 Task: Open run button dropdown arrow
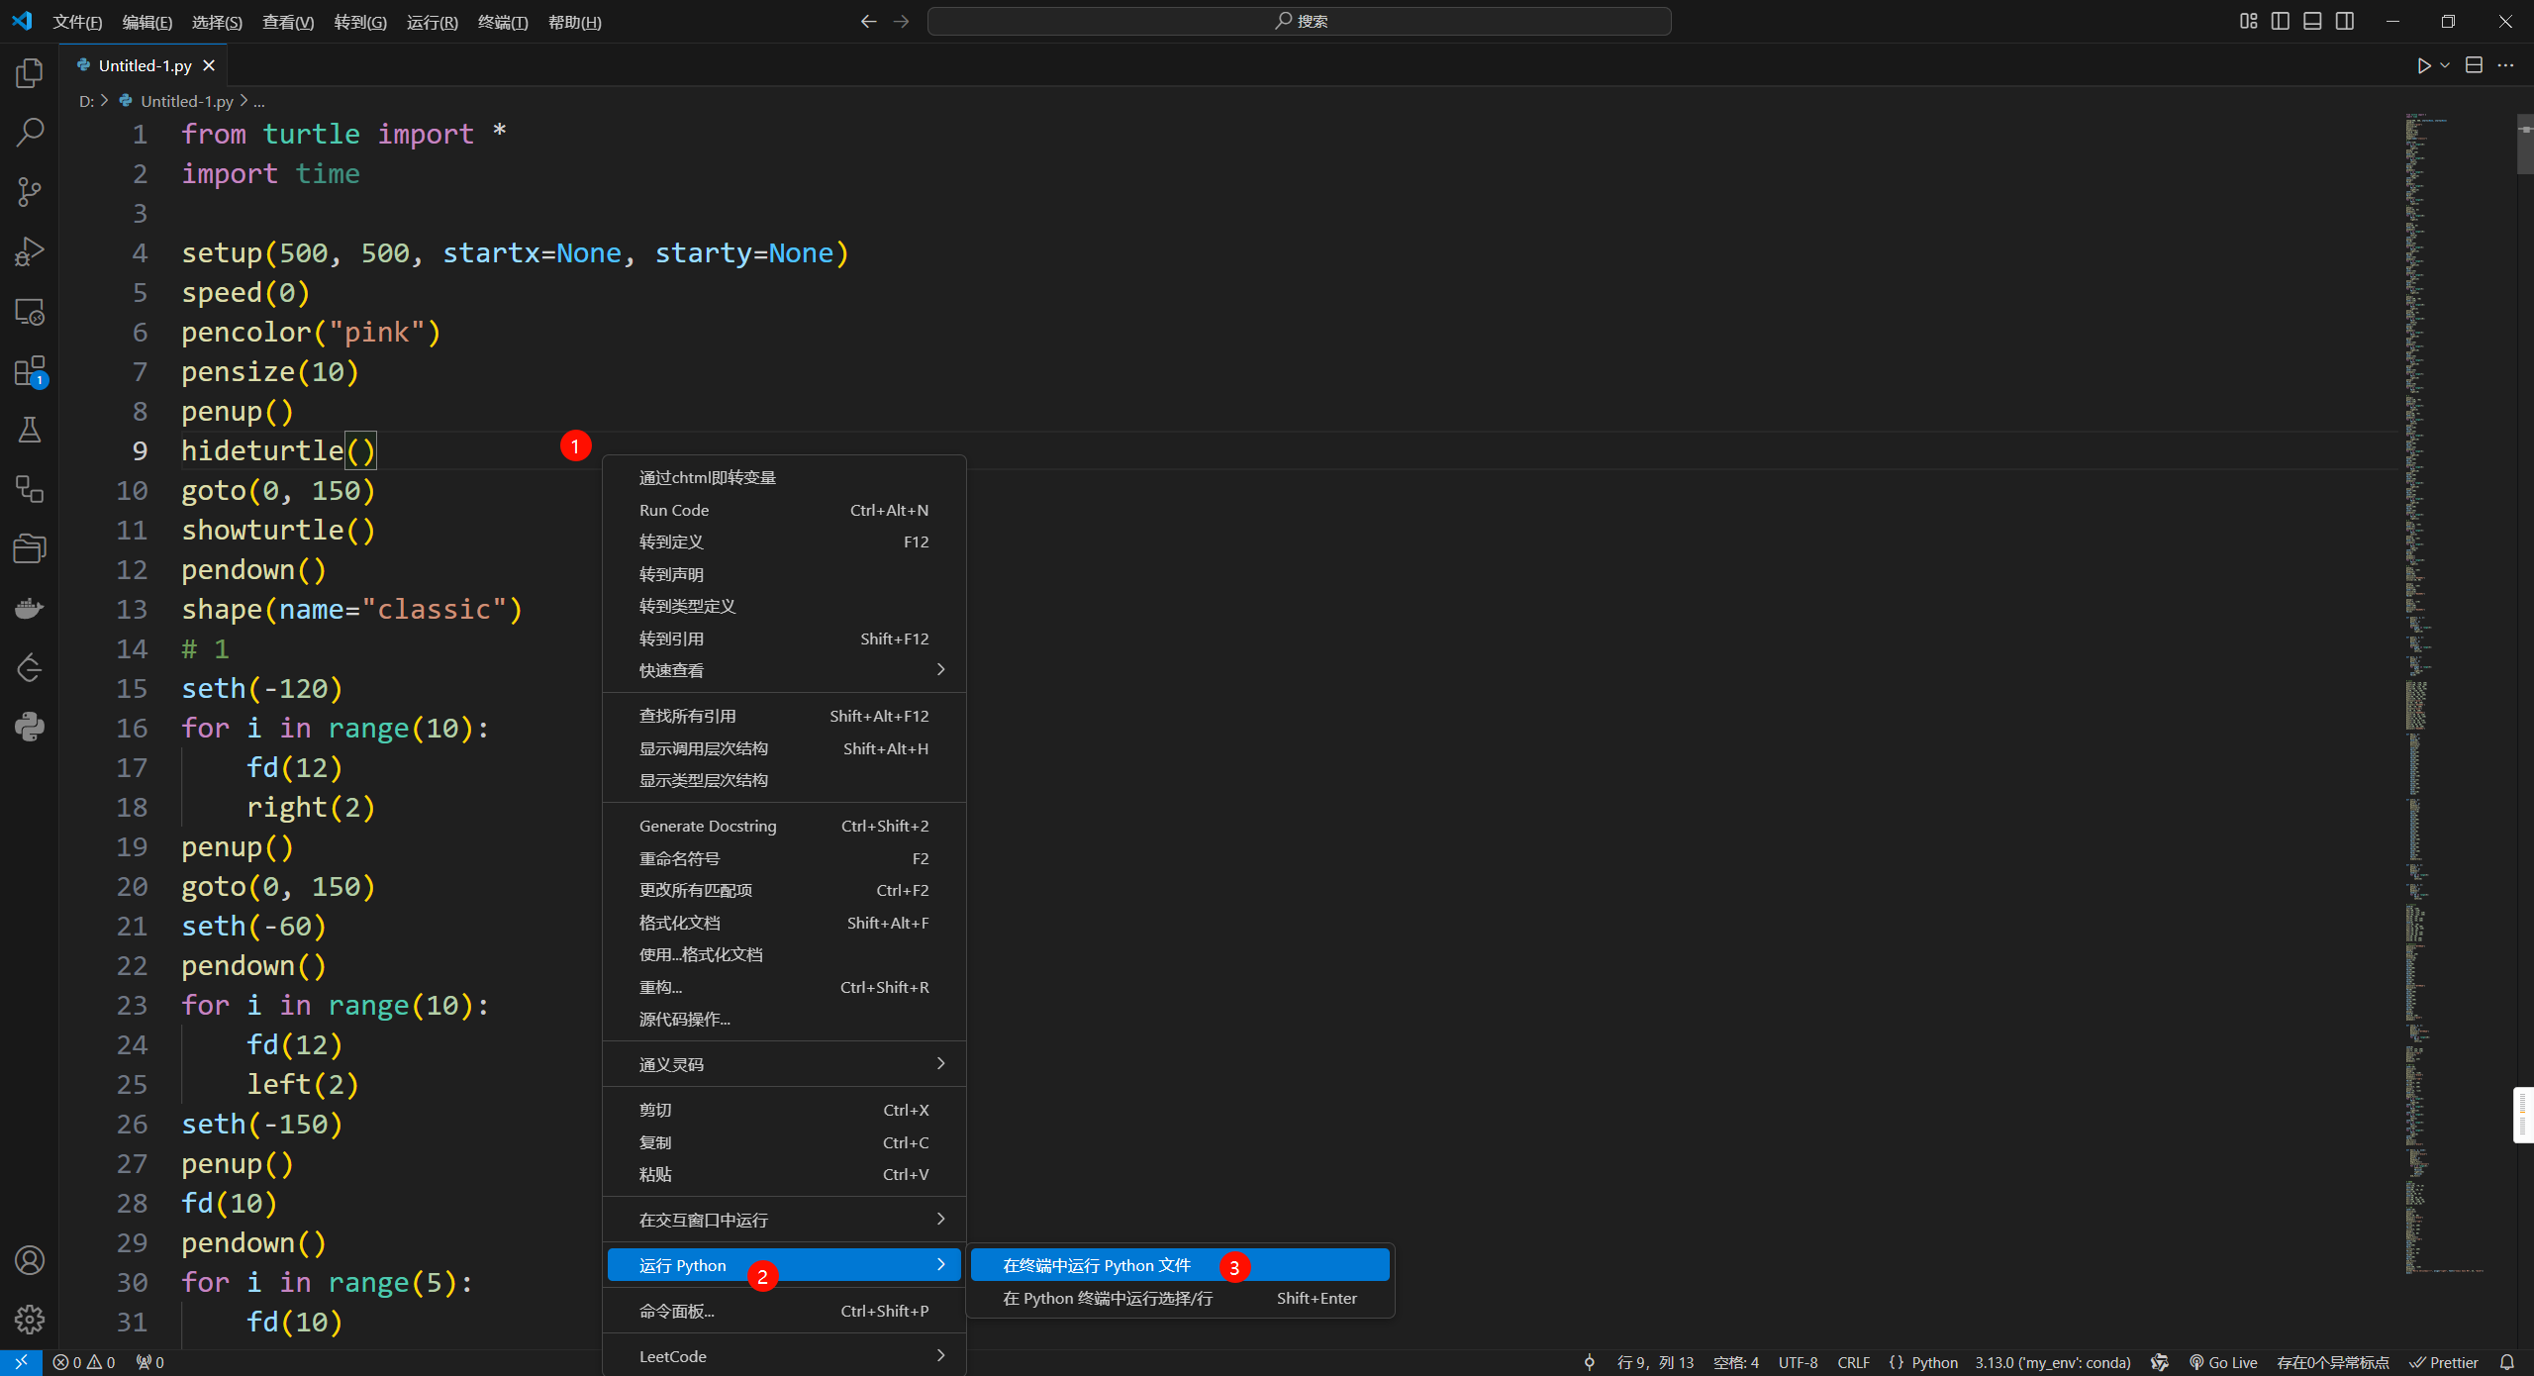2445,65
